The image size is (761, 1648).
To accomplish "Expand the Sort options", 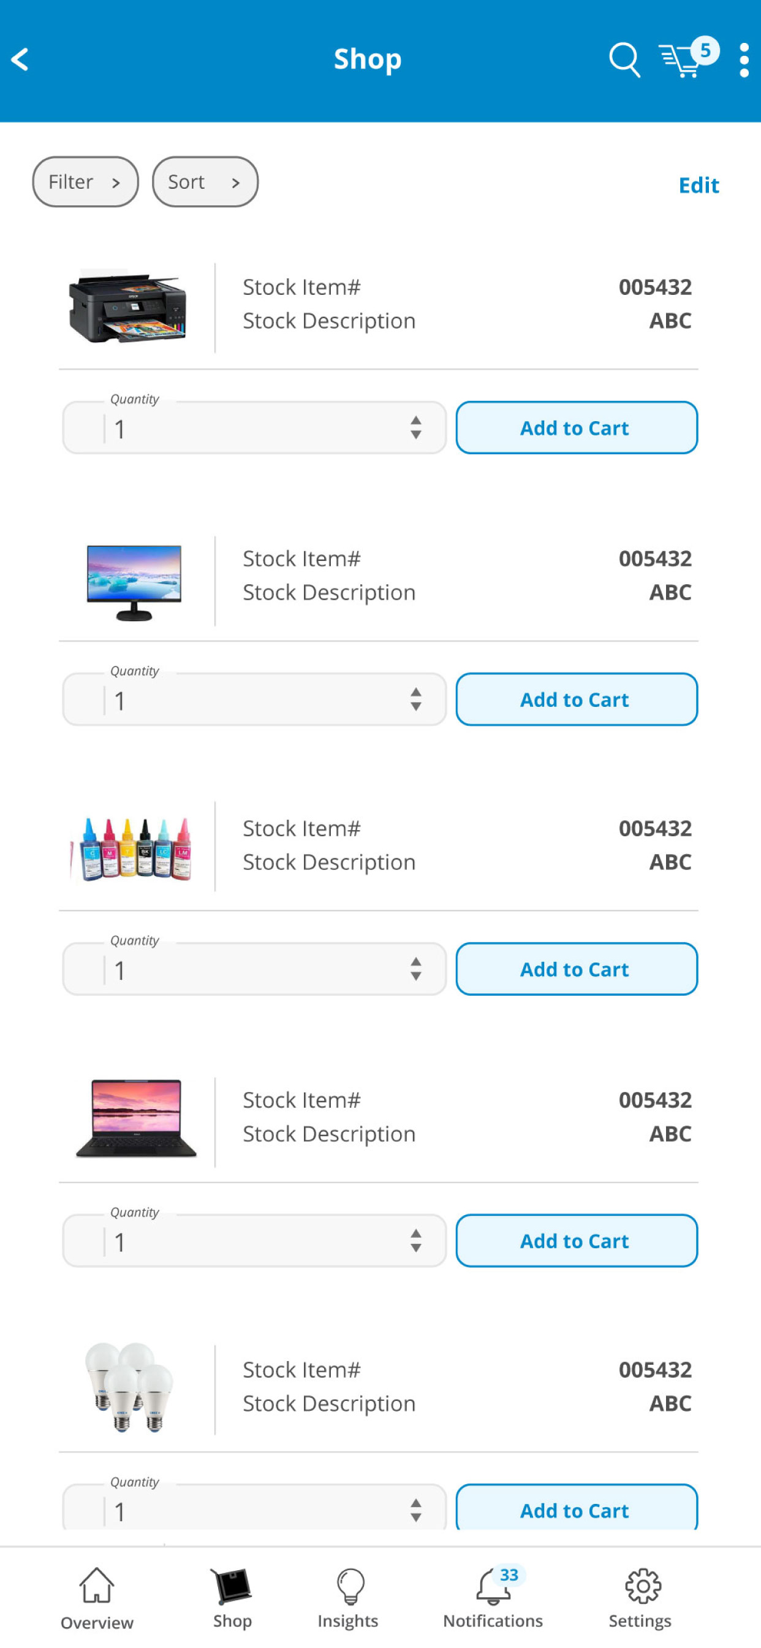I will tap(205, 181).
